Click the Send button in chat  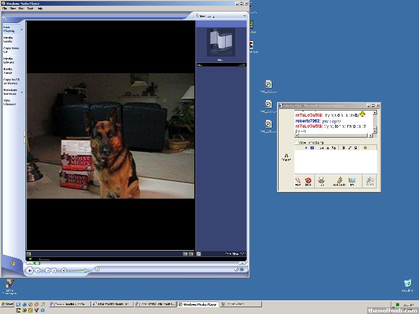[370, 181]
